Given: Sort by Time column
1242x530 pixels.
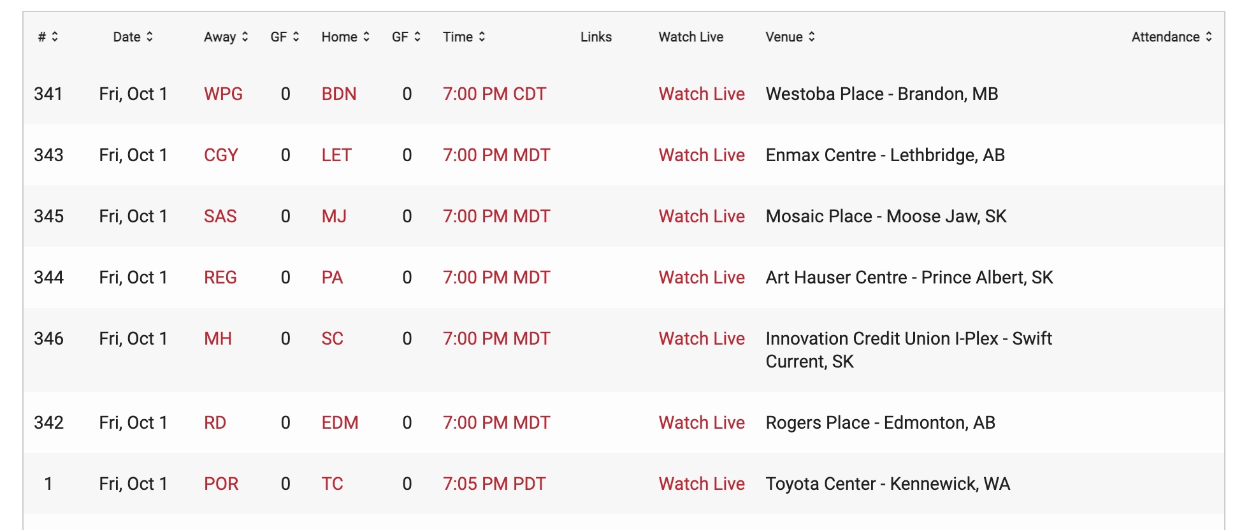Looking at the screenshot, I should (x=464, y=37).
